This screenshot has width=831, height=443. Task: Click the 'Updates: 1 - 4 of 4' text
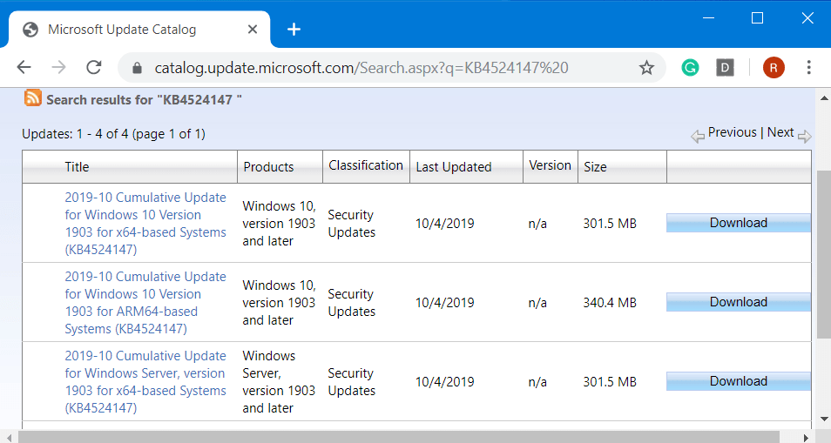(113, 134)
